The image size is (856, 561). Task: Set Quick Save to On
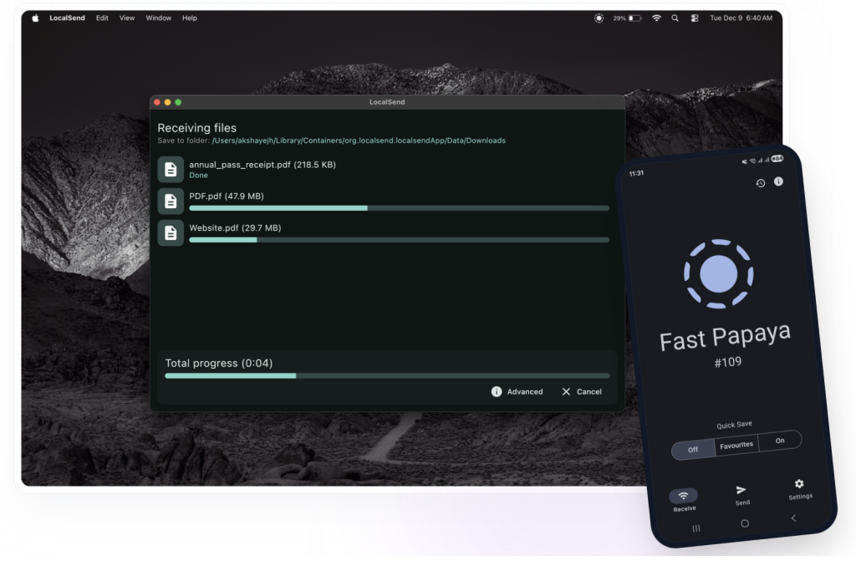click(780, 441)
